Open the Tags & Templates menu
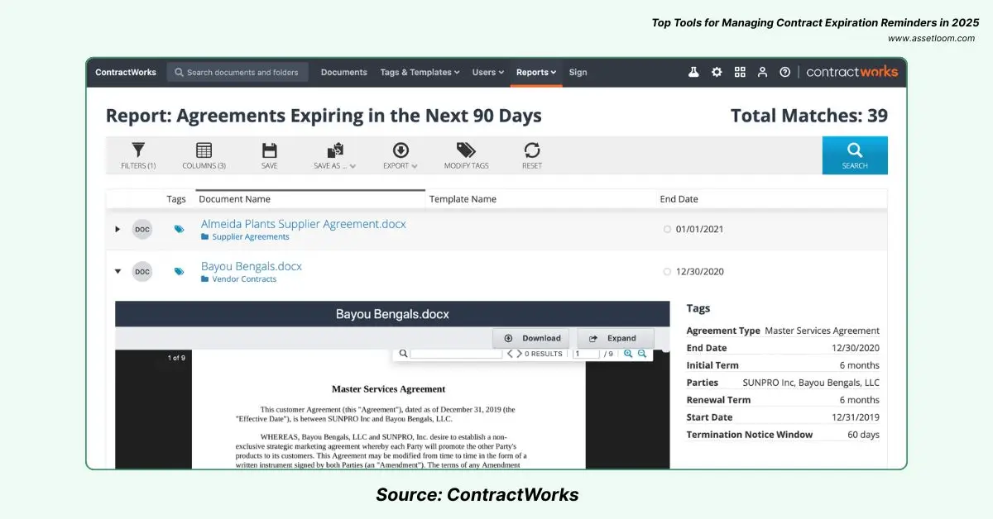The height and width of the screenshot is (519, 993). pos(420,72)
